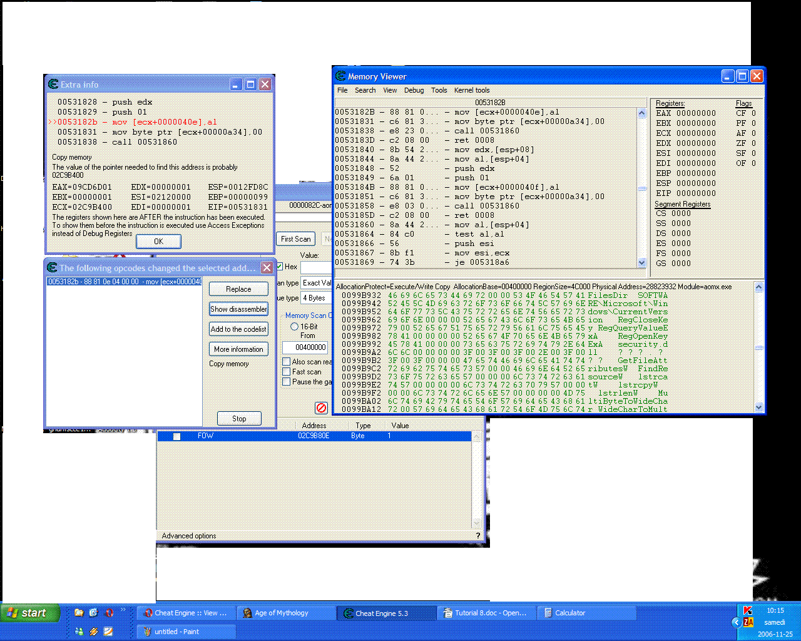Click the Show disassembler button
Viewport: 801px width, 641px height.
[x=238, y=309]
